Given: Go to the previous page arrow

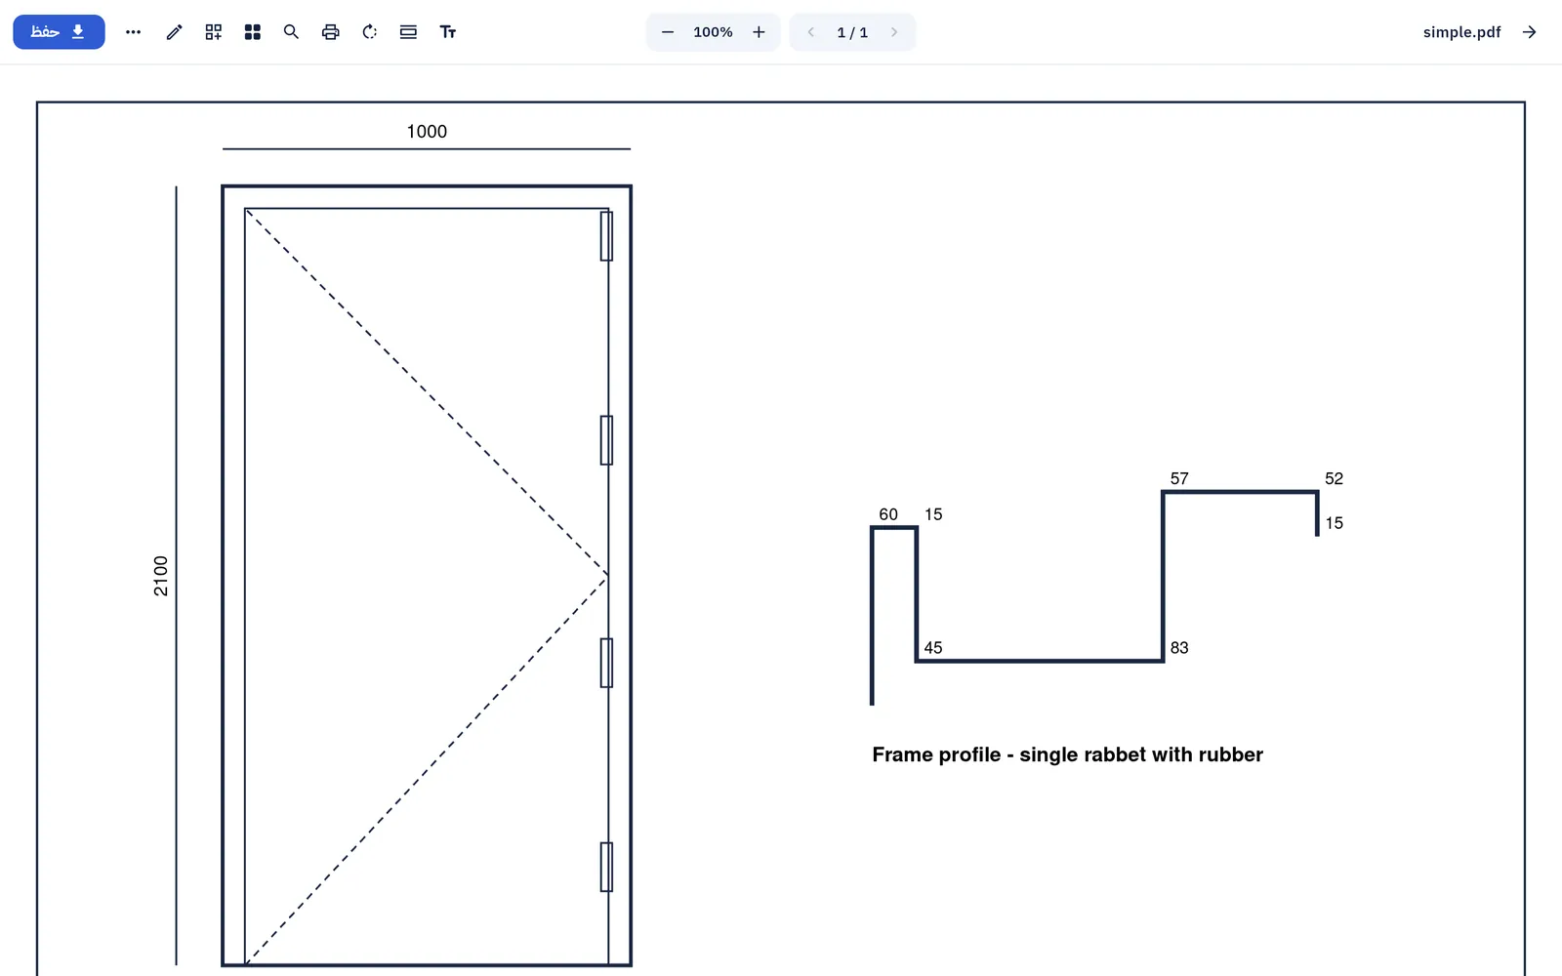Looking at the screenshot, I should pos(810,32).
